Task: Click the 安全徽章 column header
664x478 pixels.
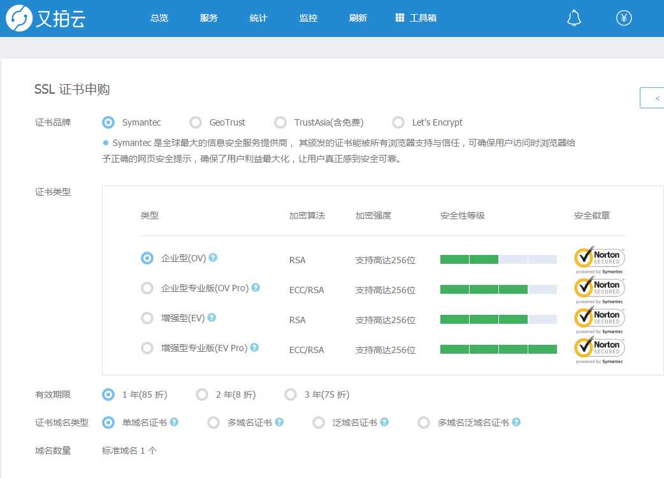Action: point(591,215)
